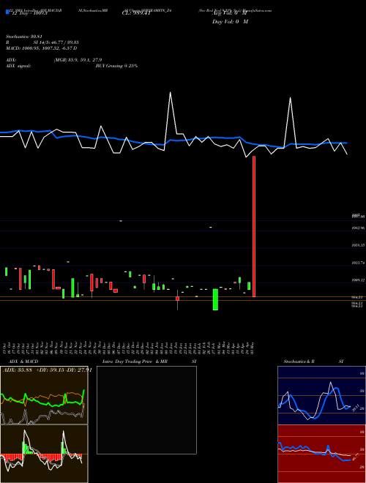The width and height of the screenshot is (366, 483).
Task: Click the navy blue Stochastics chart
Action: (x=321, y=395)
